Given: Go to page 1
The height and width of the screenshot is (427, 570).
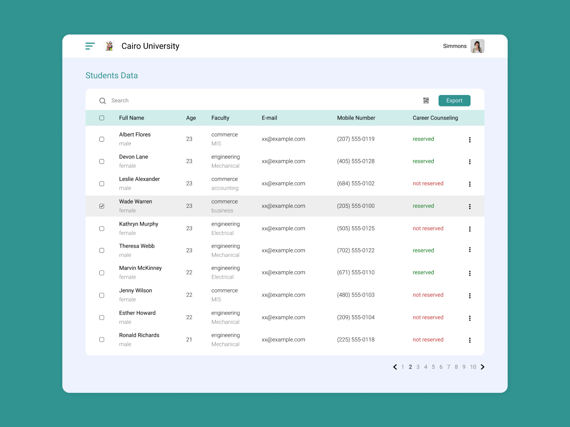Looking at the screenshot, I should (x=403, y=367).
